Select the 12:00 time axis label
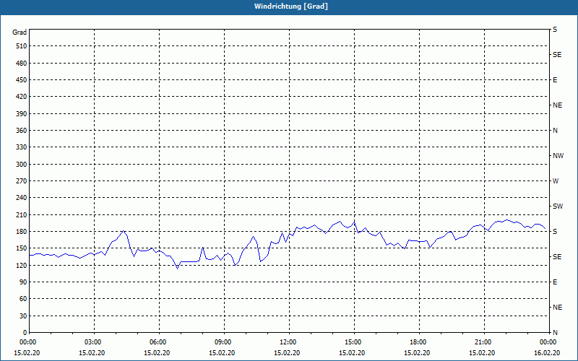 pos(289,342)
